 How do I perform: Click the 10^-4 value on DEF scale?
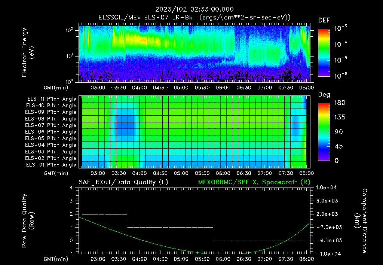[340, 44]
